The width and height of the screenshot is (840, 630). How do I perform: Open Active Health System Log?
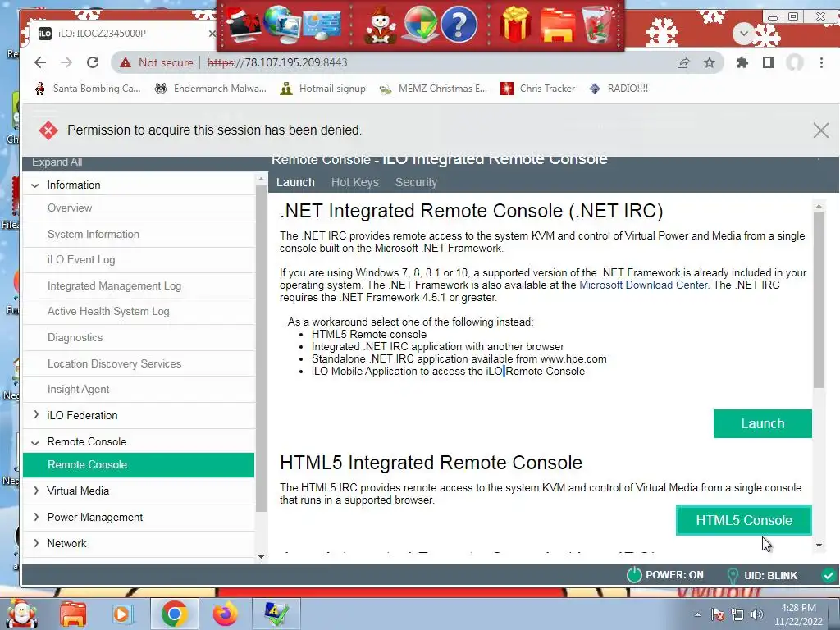coord(139,311)
